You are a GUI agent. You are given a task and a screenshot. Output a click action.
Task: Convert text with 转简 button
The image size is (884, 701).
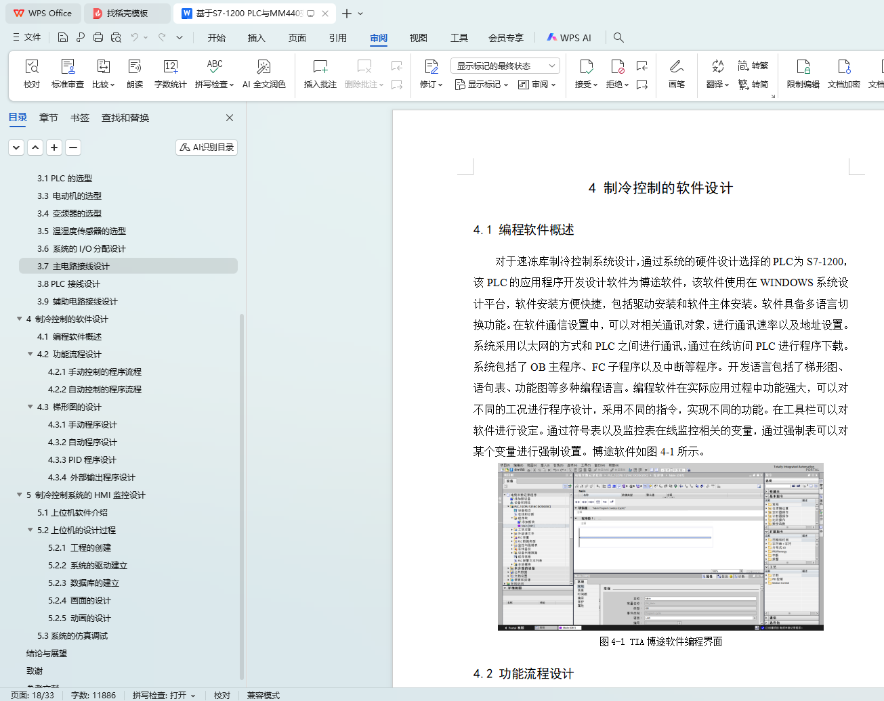(x=753, y=85)
